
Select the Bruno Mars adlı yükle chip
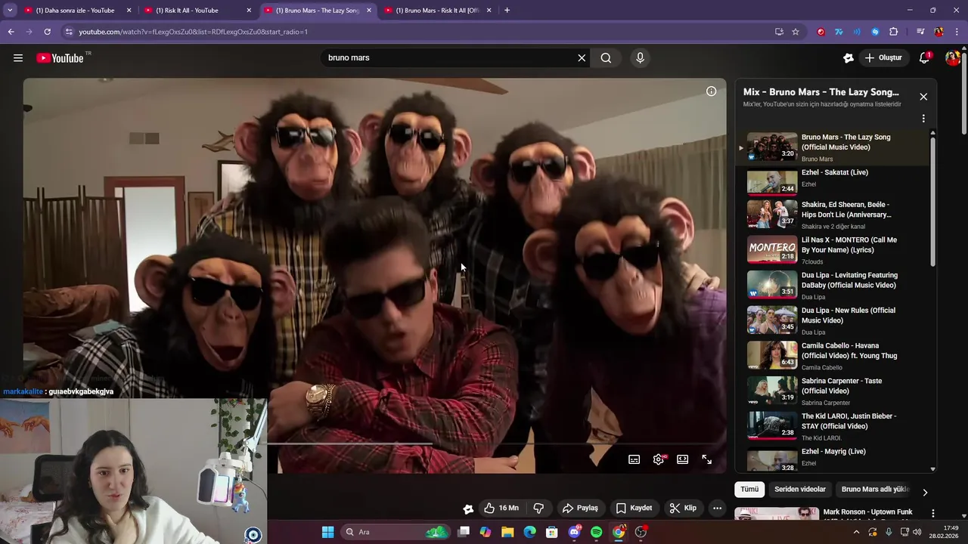point(874,490)
